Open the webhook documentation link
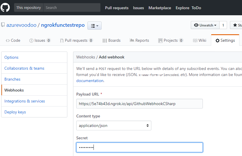242x156 pixels. (x=90, y=81)
